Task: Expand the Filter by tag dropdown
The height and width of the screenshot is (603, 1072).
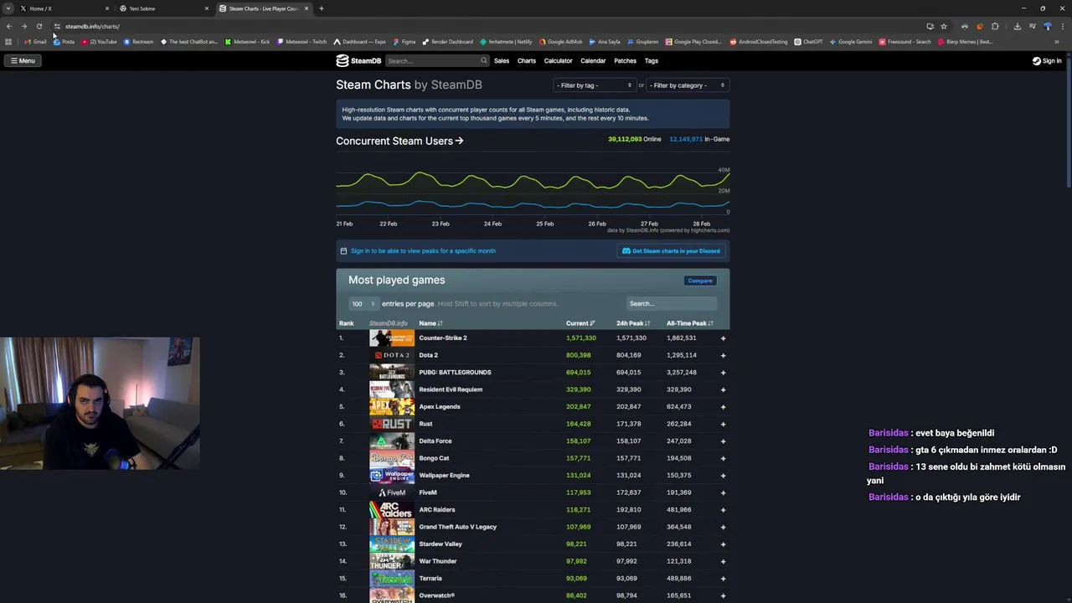Action: coord(594,85)
